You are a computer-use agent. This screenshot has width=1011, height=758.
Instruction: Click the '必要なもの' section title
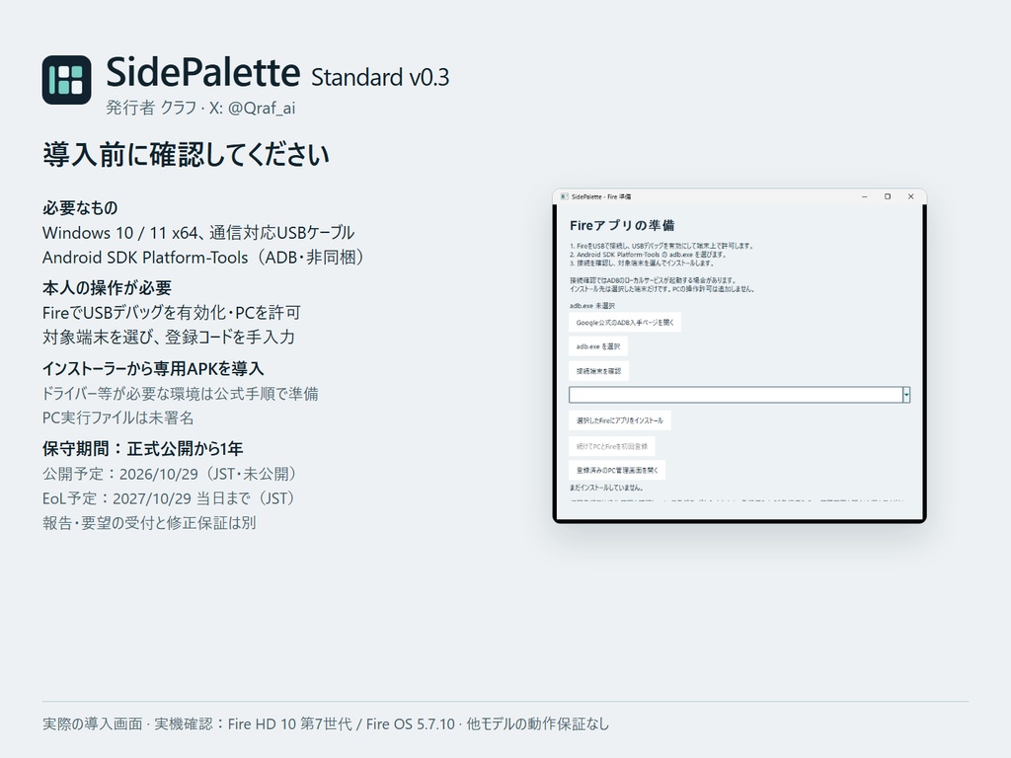80,207
